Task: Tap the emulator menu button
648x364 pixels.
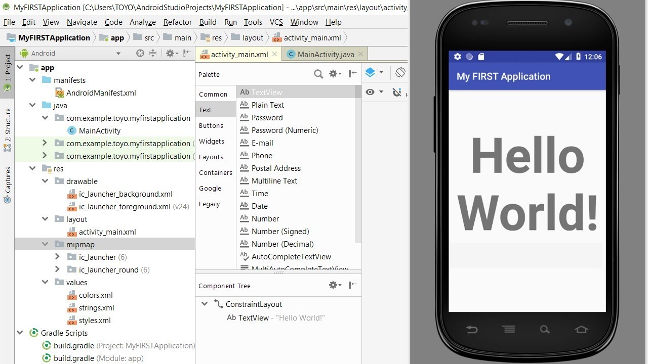Action: pyautogui.click(x=509, y=330)
